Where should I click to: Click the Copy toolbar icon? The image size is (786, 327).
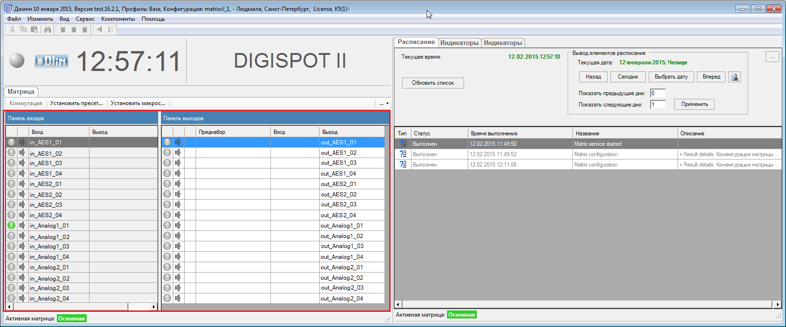click(23, 29)
